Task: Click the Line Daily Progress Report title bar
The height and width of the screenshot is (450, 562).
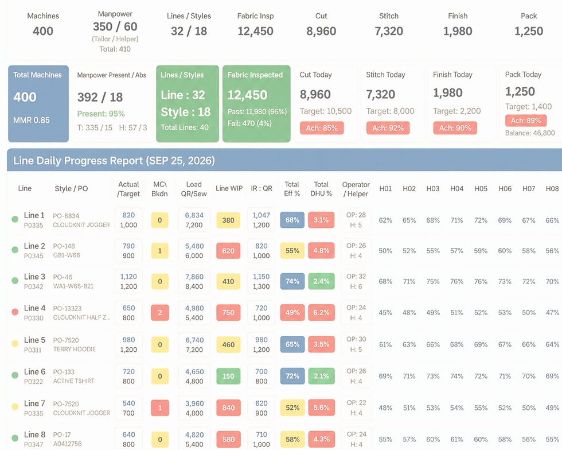Action: [284, 160]
